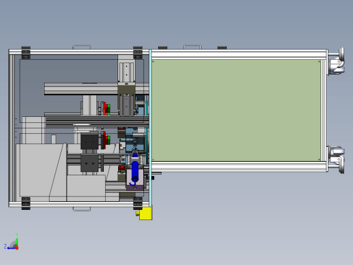The width and height of the screenshot is (353, 265).
Task: Select the upper red and green sensor part
Action: pos(106,109)
